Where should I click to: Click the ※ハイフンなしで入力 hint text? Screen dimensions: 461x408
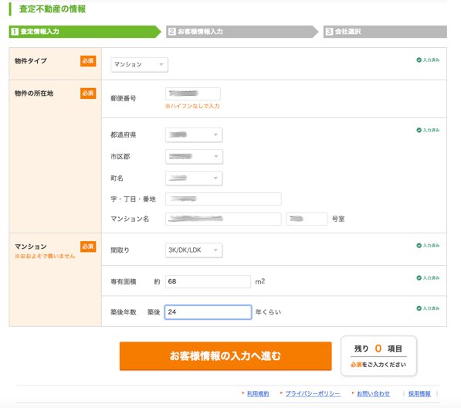coord(192,106)
